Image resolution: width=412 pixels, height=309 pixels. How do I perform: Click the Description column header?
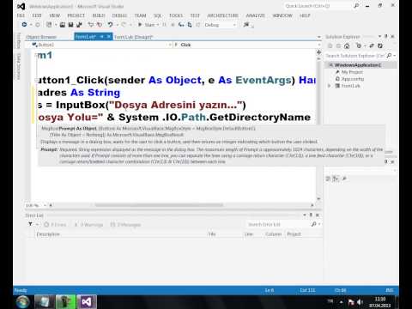48,234
